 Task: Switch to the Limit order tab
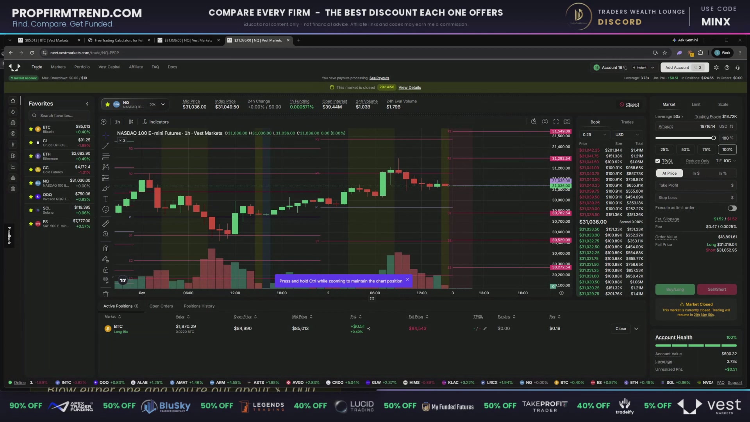[x=696, y=104]
